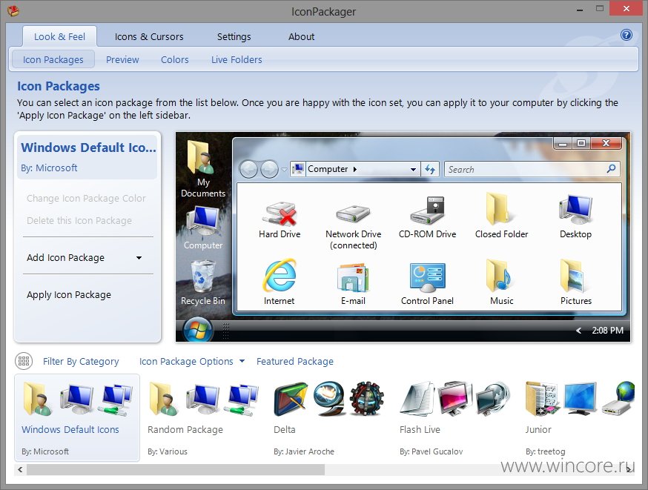Click the My Documents folder icon in preview
Image resolution: width=648 pixels, height=490 pixels.
pyautogui.click(x=202, y=158)
